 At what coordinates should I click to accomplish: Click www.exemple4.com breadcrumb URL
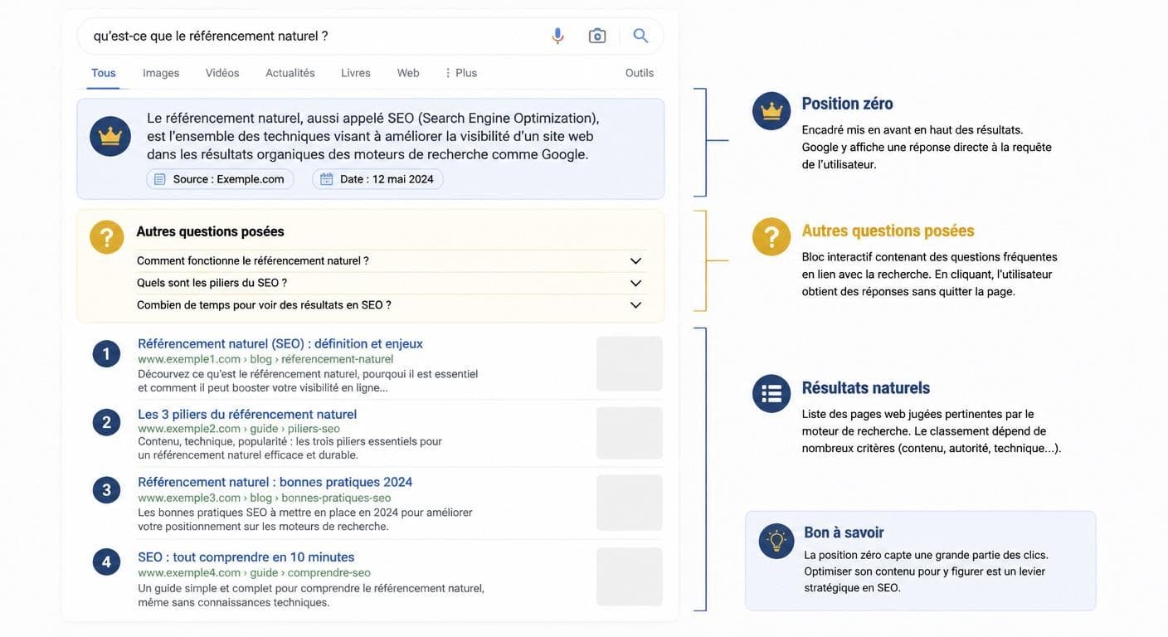pos(254,573)
